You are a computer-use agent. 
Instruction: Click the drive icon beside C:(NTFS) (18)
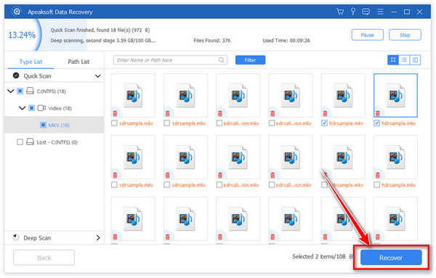coord(30,91)
